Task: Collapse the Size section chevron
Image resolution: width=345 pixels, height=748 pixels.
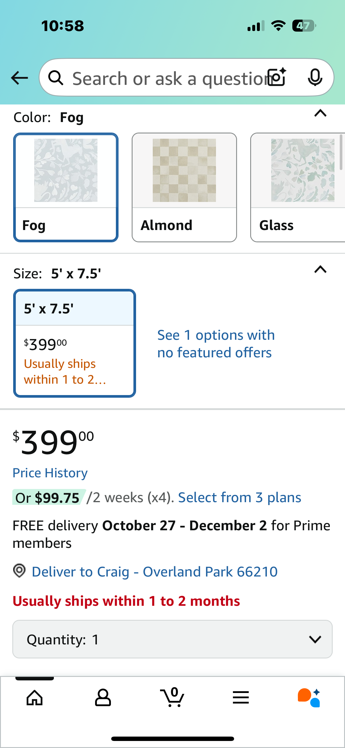Action: tap(320, 269)
